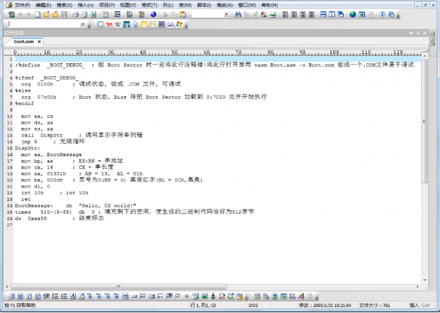Open the 格式(T) menu
Viewport: 440px width, 313px height.
(150, 5)
